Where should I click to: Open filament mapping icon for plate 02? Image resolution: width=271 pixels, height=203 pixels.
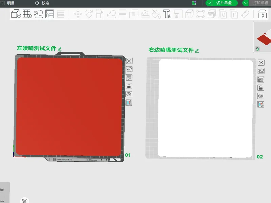pos(260,105)
